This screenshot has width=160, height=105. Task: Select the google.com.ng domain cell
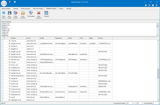(18, 44)
